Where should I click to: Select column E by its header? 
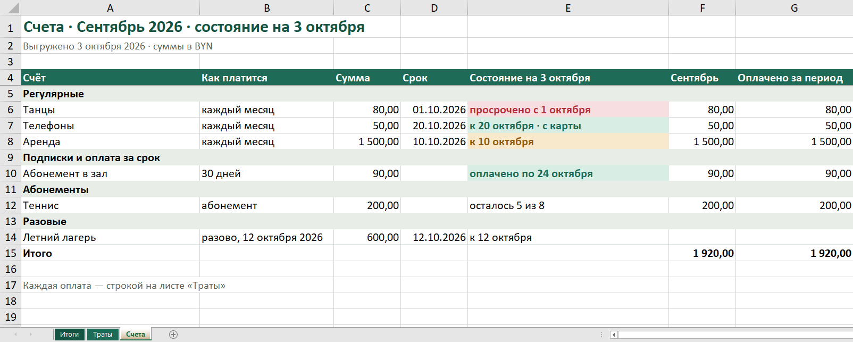(568, 8)
